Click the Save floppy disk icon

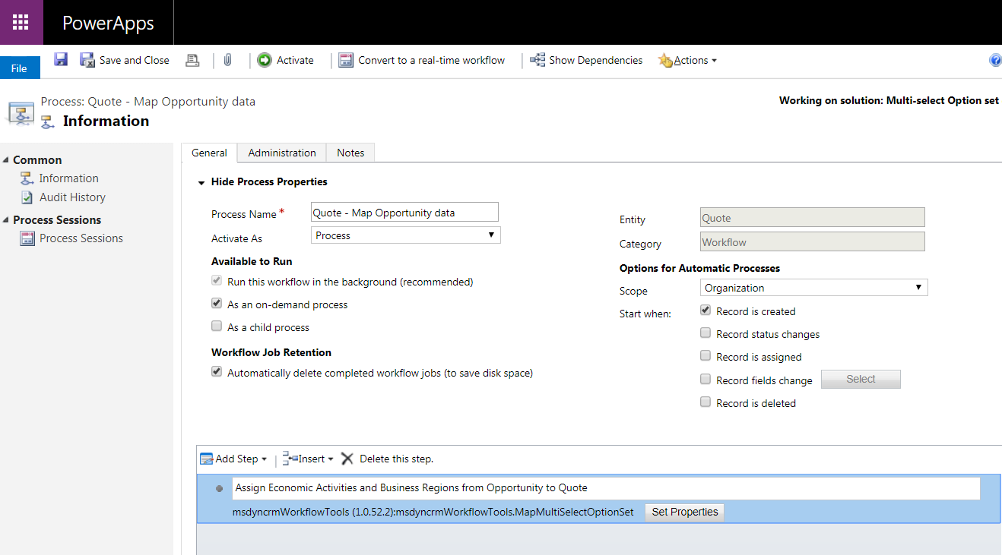pos(61,60)
